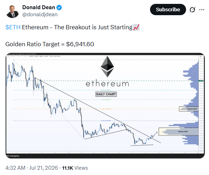
Task: Click the 11.1K Views count
Action: pos(75,168)
